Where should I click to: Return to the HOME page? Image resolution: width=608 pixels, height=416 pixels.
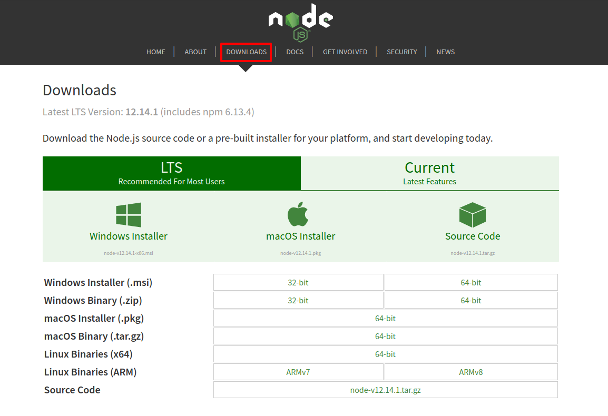pos(156,52)
